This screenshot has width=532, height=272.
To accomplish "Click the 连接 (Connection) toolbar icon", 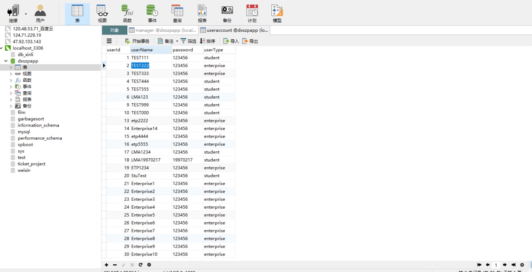I will (13, 13).
